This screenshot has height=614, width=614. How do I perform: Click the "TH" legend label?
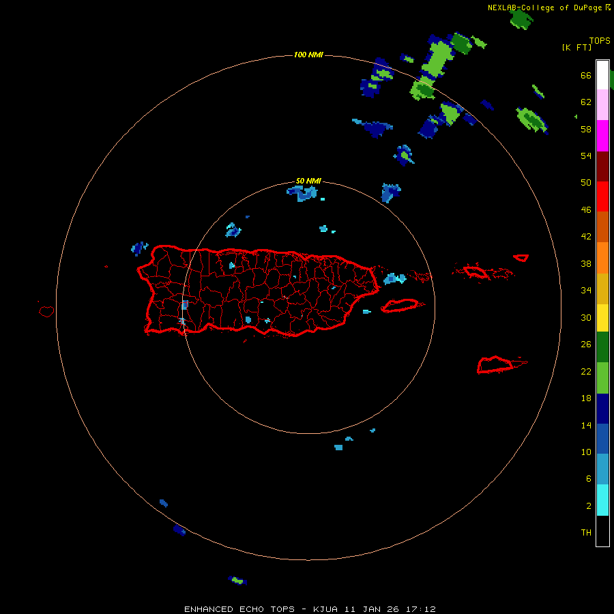point(586,532)
